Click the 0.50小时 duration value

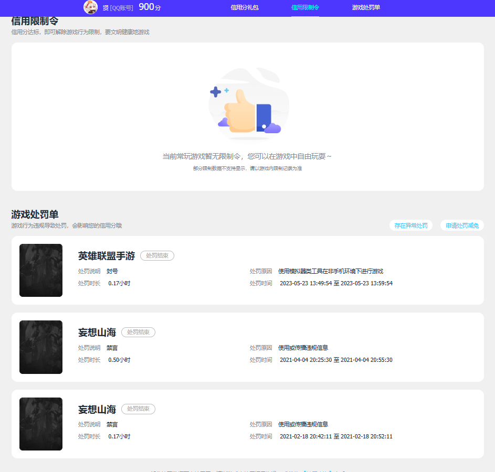tap(118, 360)
